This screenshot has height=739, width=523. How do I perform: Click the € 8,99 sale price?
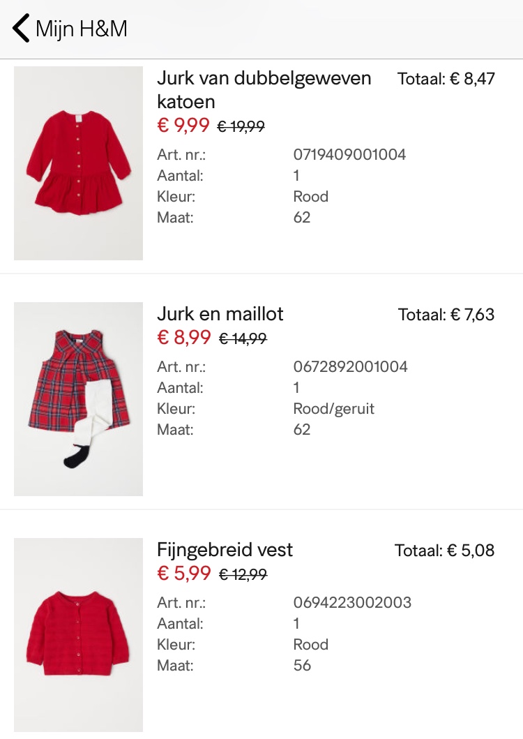[184, 338]
